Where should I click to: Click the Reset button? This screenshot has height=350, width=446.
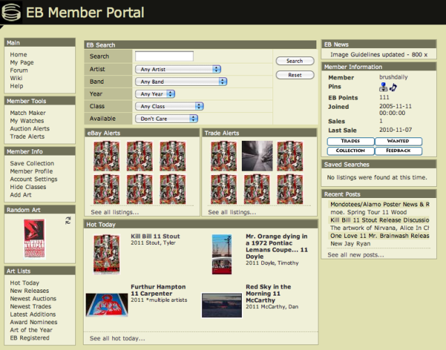coord(295,75)
